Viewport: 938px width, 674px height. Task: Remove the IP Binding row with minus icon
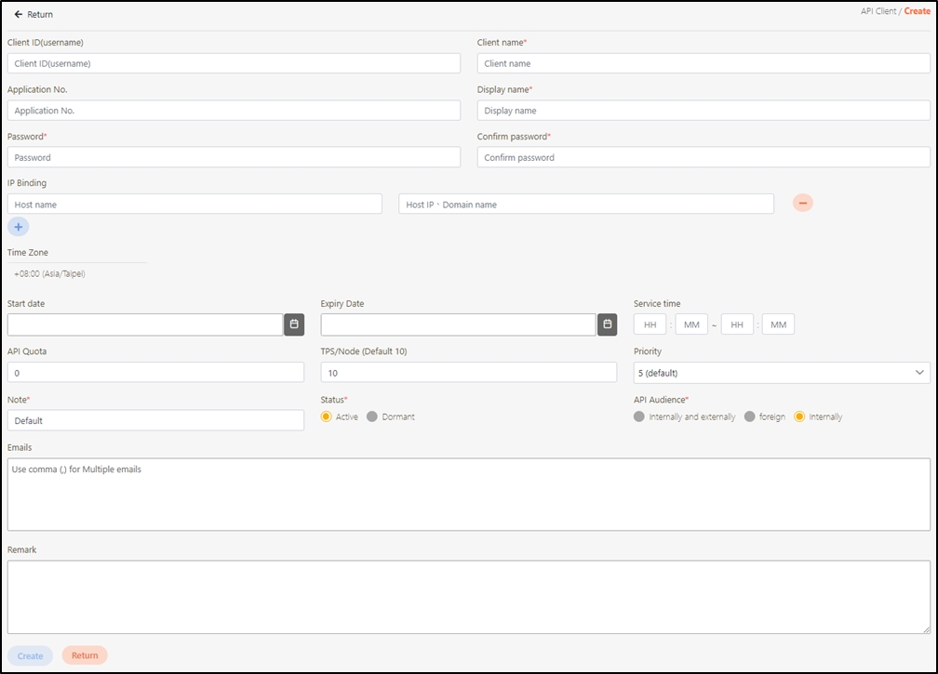[x=803, y=203]
